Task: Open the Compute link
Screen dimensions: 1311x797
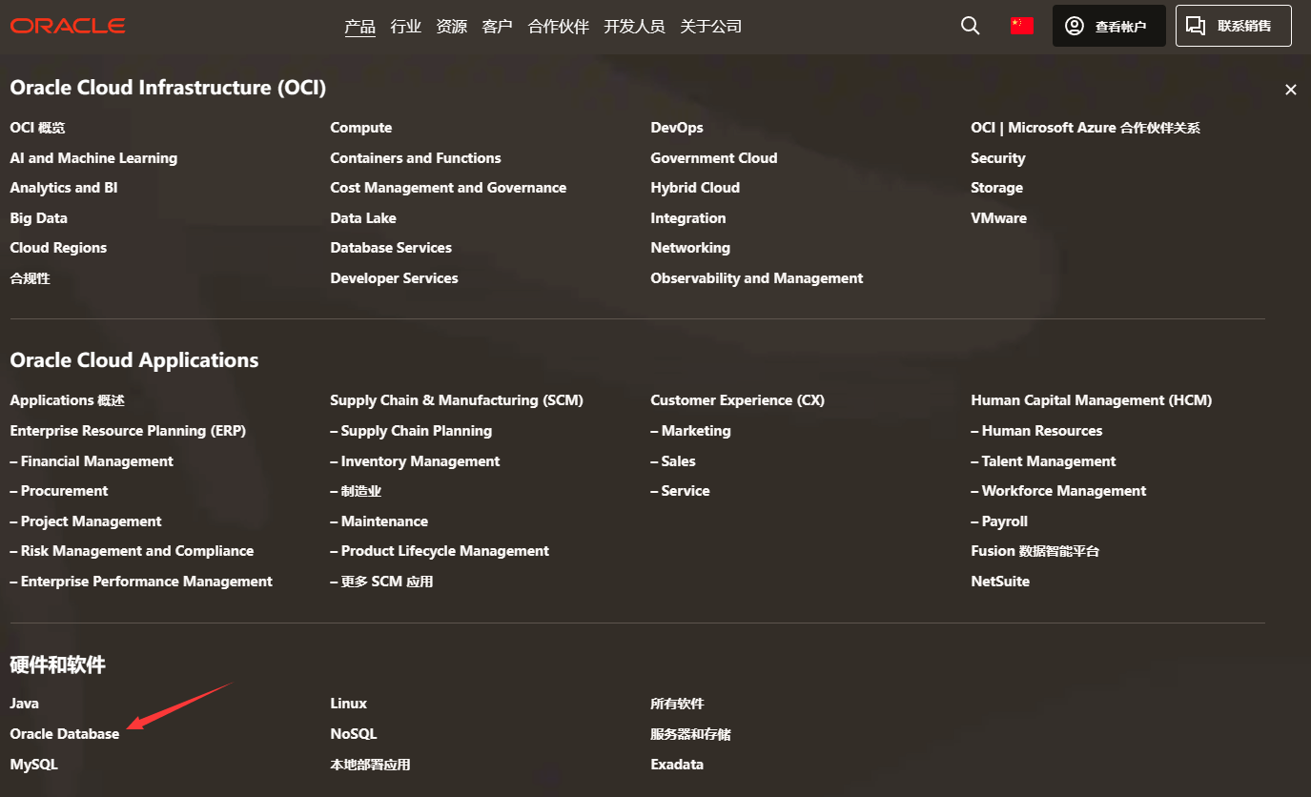Action: pyautogui.click(x=361, y=128)
